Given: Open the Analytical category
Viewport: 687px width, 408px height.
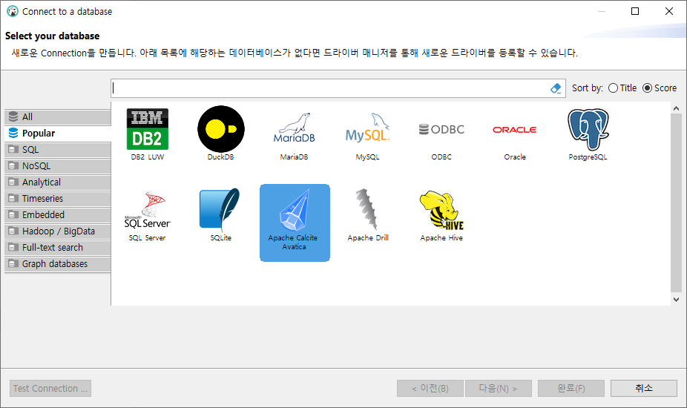Looking at the screenshot, I should [57, 182].
